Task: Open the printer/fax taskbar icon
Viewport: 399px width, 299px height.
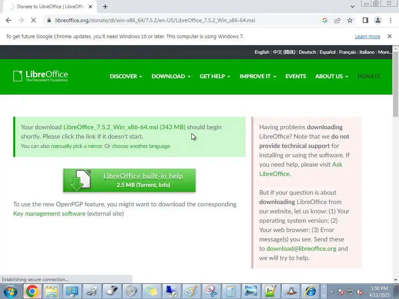Action: tap(92, 291)
